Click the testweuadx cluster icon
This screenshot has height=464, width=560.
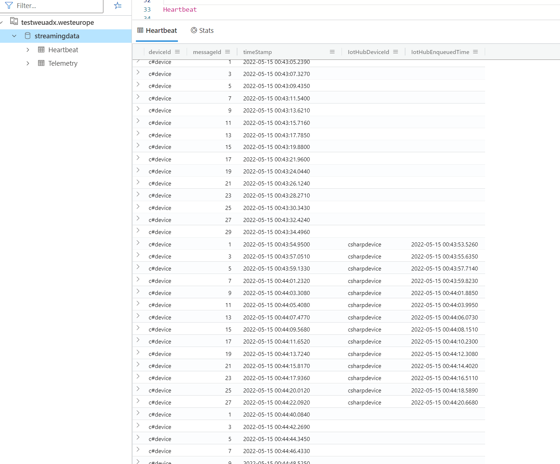tap(14, 21)
